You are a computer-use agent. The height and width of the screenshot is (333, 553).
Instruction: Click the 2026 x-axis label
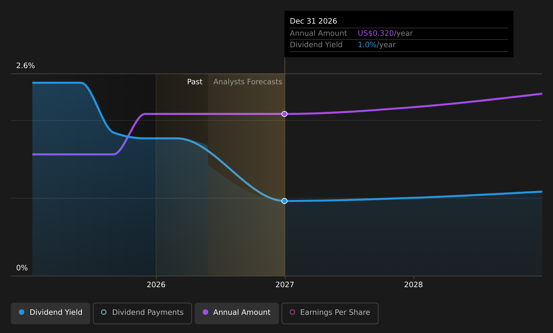click(x=156, y=285)
